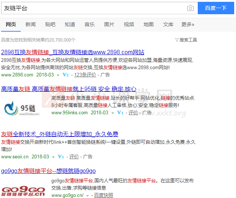
Task: Open the 2898互换友情链接 result title
Action: click(73, 52)
